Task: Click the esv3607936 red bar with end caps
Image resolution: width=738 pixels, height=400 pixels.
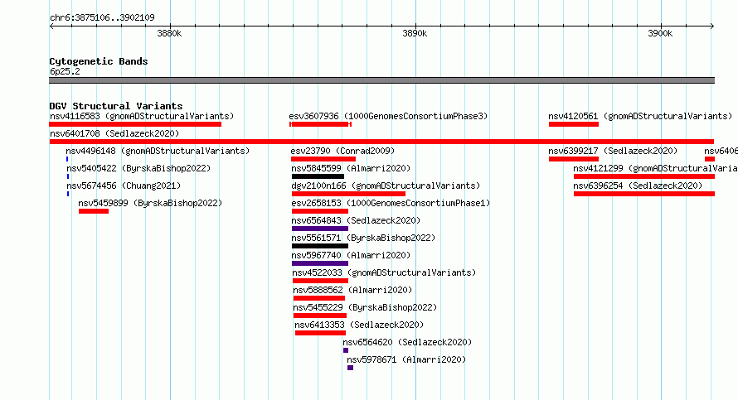Action: [321, 124]
